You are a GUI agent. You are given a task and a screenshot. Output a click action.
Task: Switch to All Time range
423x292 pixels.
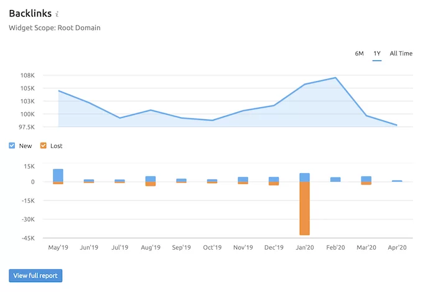(401, 54)
